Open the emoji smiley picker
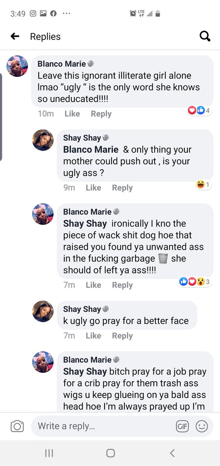 click(201, 426)
